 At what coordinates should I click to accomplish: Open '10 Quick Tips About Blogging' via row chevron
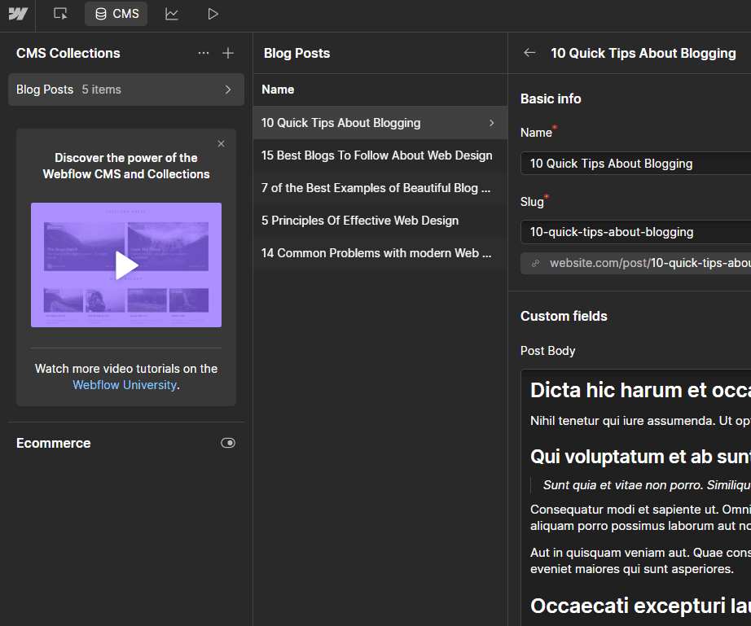click(493, 122)
